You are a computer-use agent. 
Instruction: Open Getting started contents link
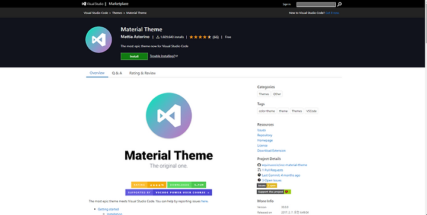coord(108,209)
